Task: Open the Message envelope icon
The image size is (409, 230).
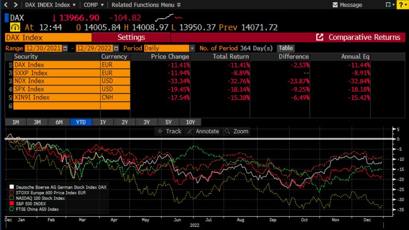Action: tap(335, 5)
